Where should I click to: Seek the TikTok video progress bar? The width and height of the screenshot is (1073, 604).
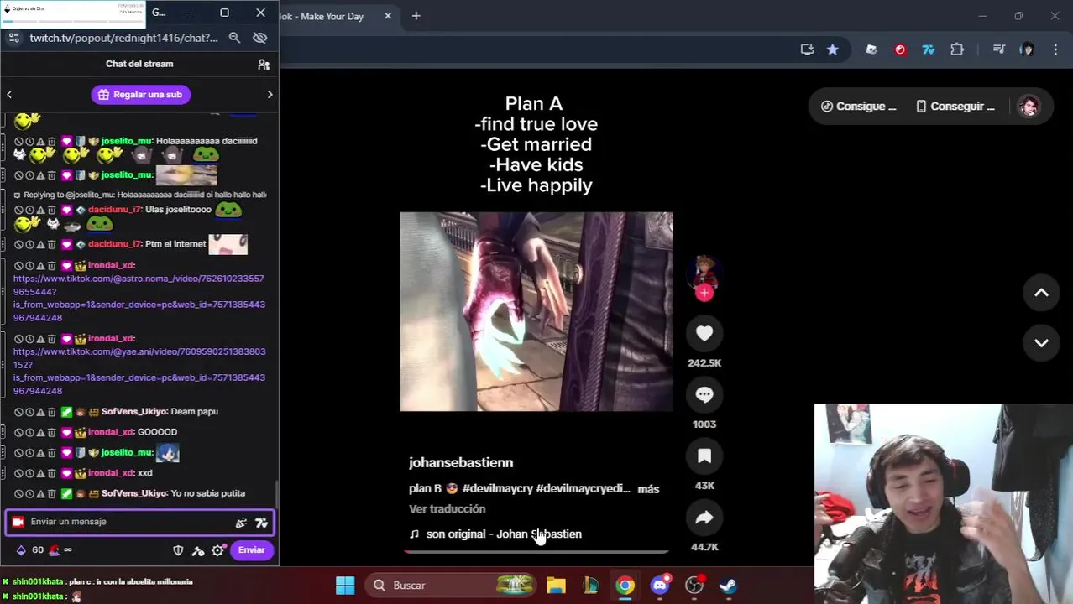tap(536, 551)
